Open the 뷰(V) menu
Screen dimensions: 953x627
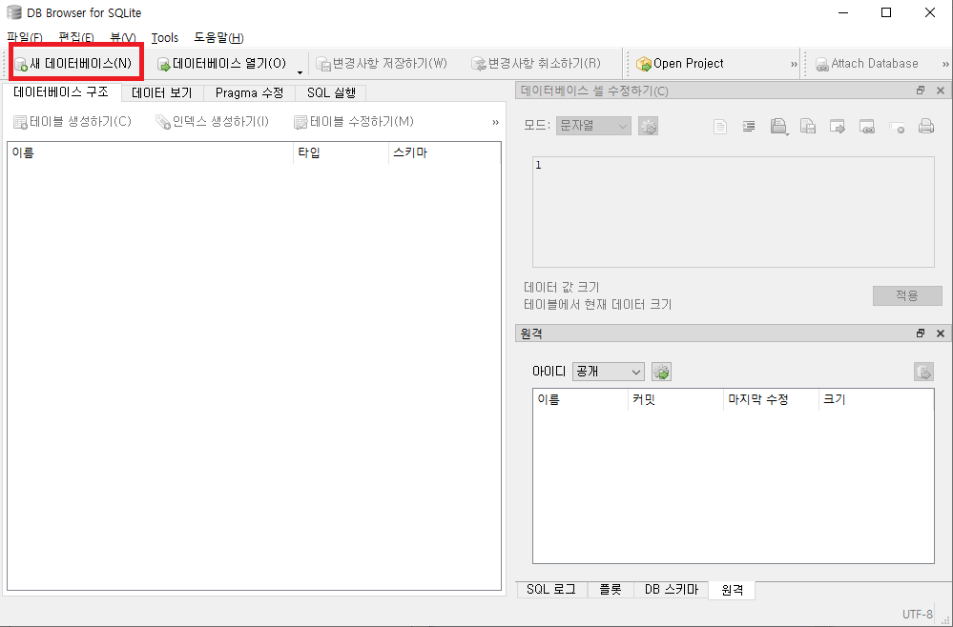[x=123, y=37]
